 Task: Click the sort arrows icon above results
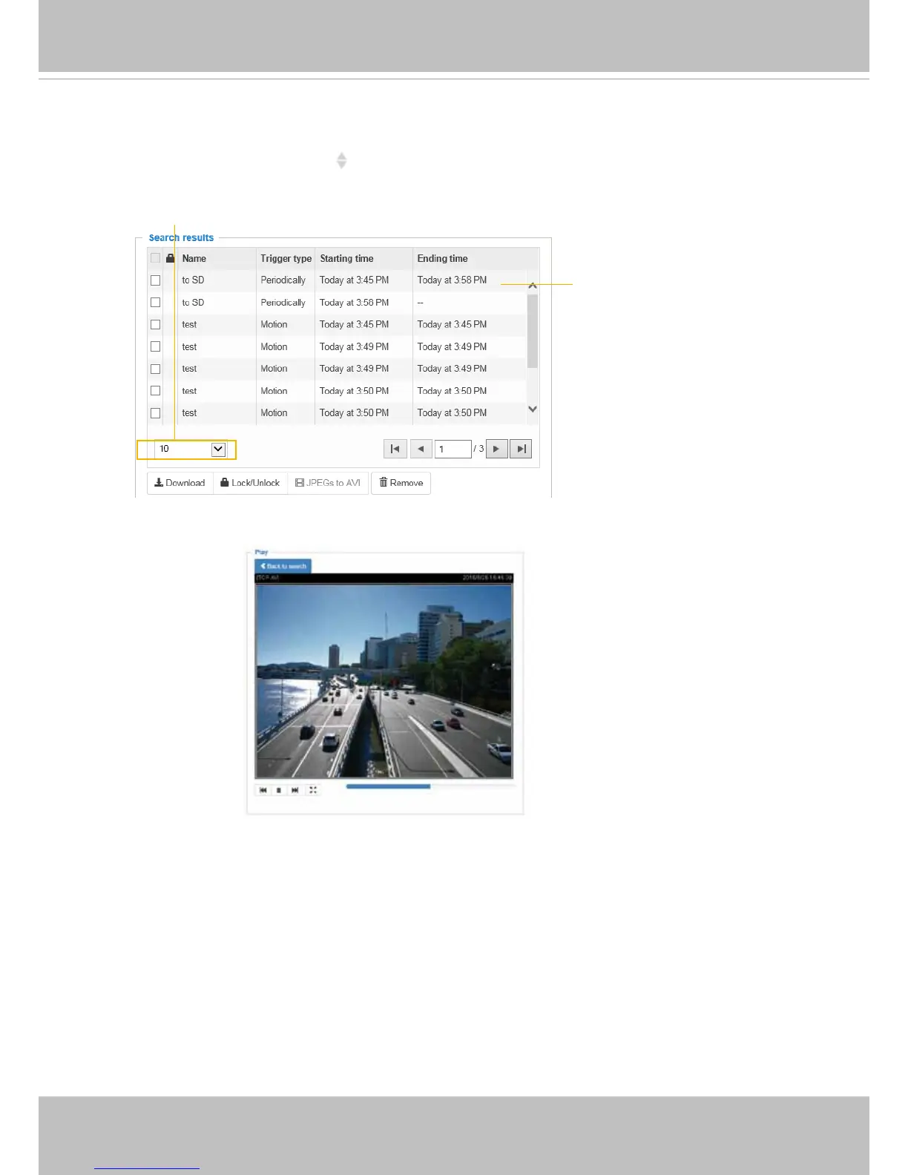pos(341,161)
